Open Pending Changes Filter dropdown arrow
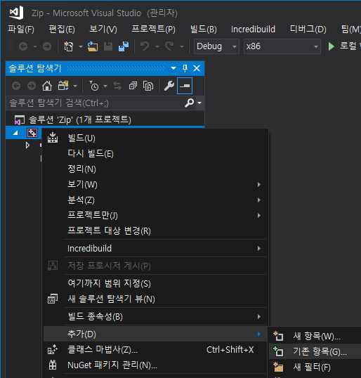 click(x=105, y=86)
